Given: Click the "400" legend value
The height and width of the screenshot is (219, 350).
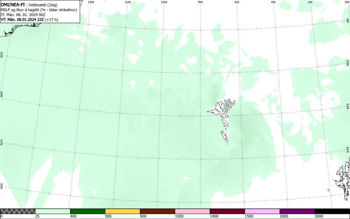Looking at the screenshot, I should [x=73, y=216].
